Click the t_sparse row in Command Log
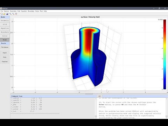 (27, 102)
